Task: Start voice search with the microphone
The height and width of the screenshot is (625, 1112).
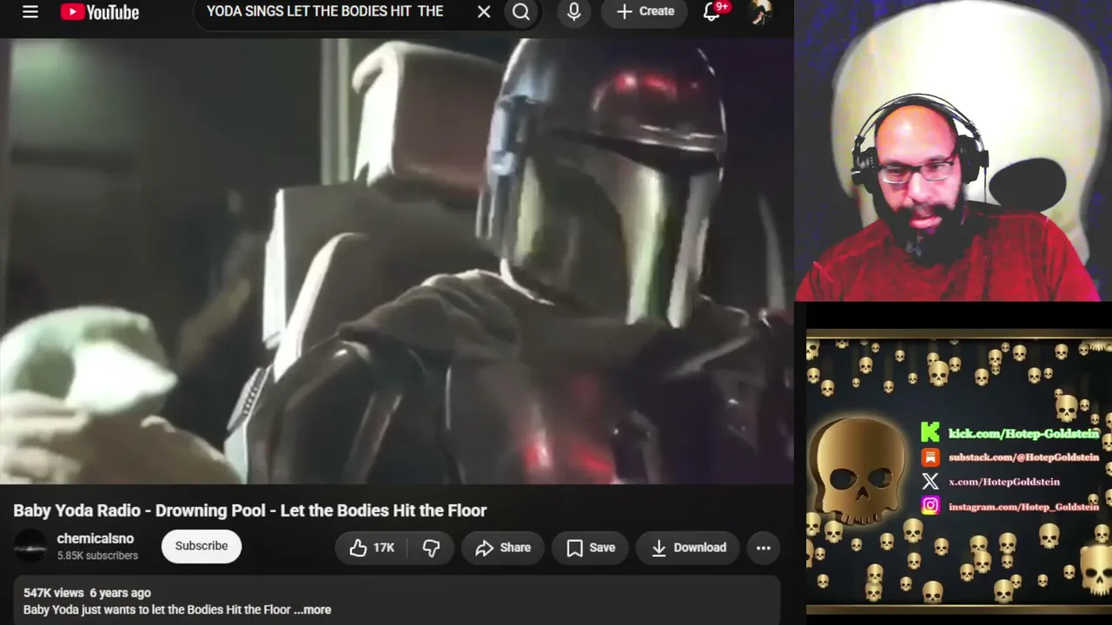Action: coord(574,12)
